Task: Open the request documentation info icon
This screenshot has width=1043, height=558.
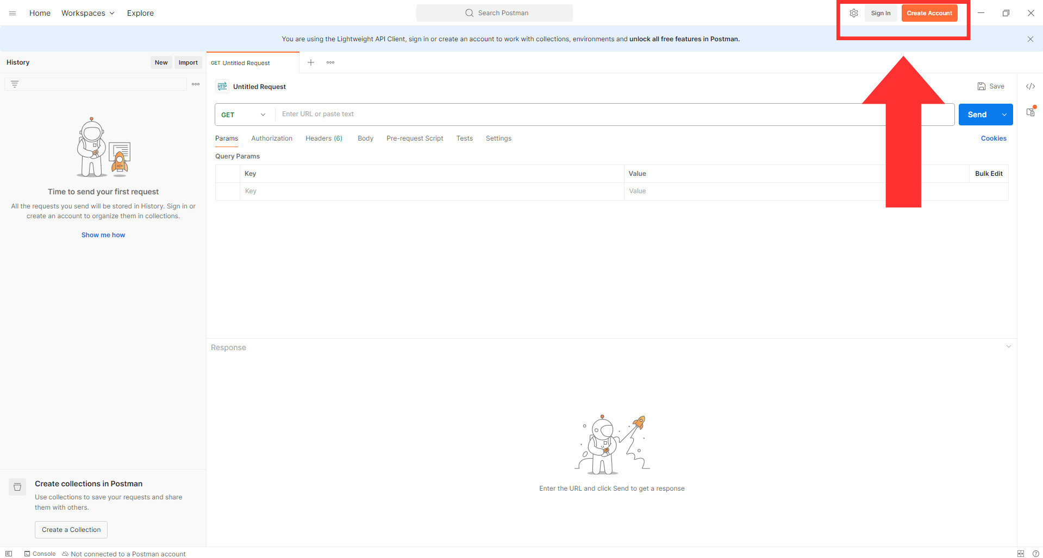Action: (1030, 112)
